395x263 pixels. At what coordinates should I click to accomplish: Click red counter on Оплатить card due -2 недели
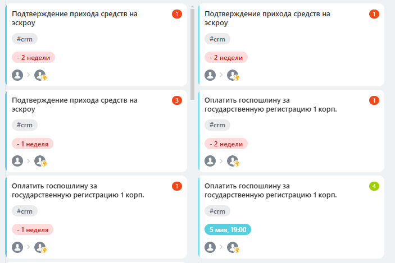[x=374, y=100]
